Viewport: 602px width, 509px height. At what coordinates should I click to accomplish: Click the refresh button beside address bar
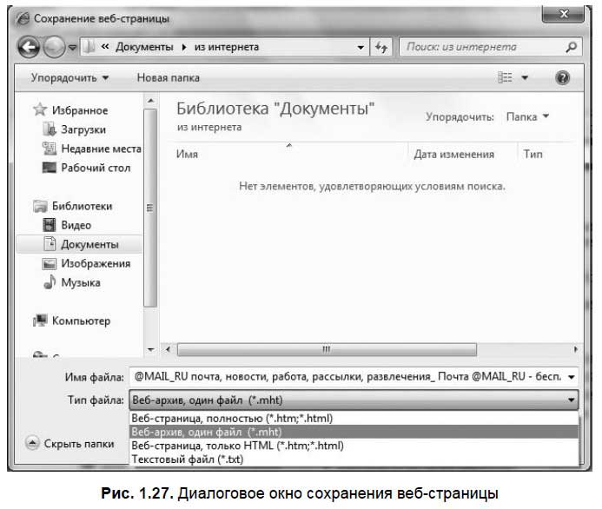385,47
